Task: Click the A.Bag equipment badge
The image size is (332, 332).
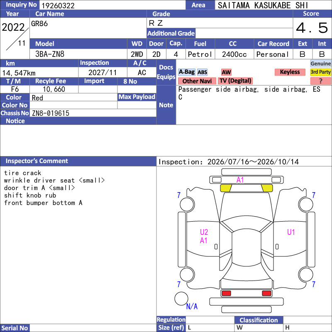Action: coord(186,72)
